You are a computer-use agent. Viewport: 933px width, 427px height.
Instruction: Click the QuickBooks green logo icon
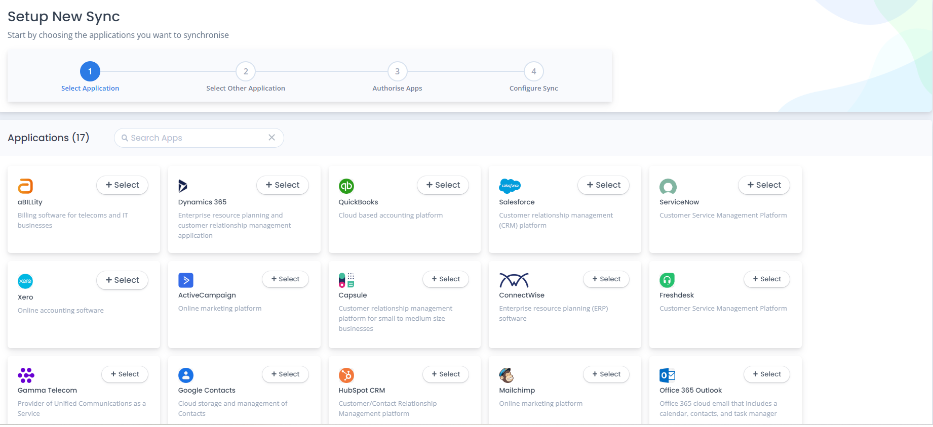coord(346,186)
